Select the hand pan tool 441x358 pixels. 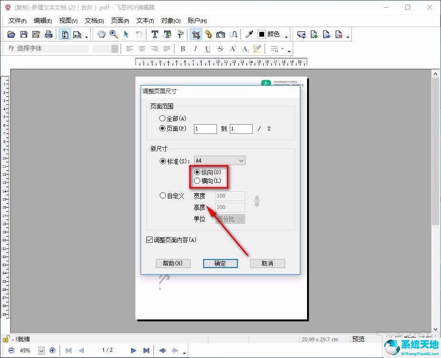tap(102, 34)
